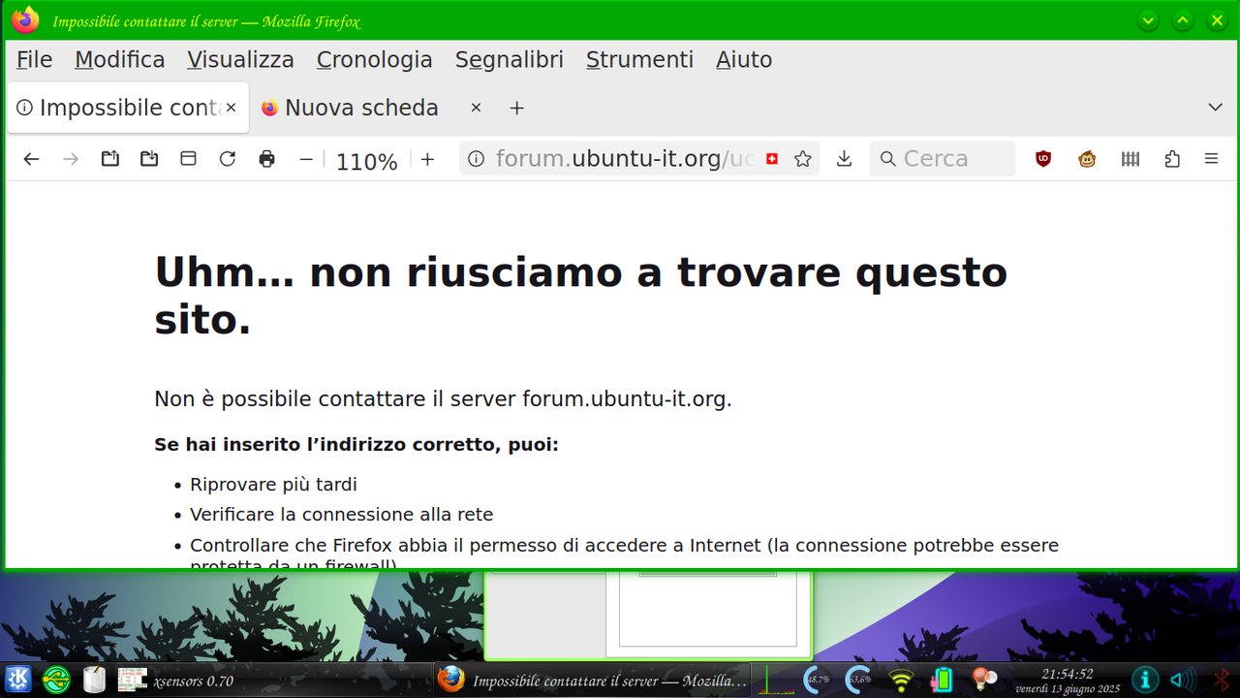Click the window-panel toolbar icon
Image resolution: width=1240 pixels, height=698 pixels.
[189, 159]
